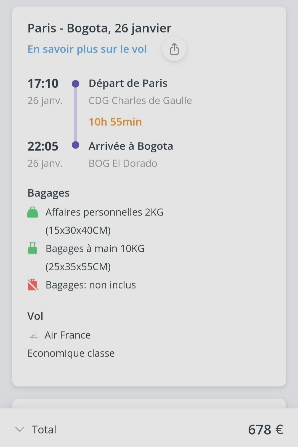Tap the 'Total' label in bottom bar
298x447 pixels.
coord(44,429)
